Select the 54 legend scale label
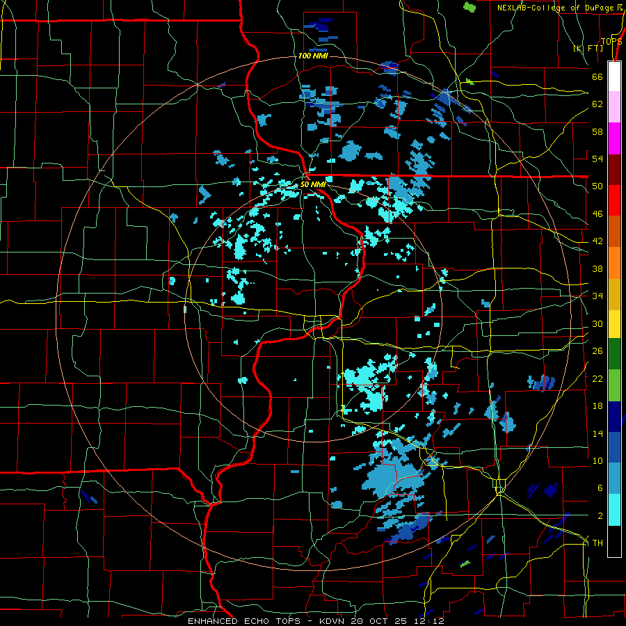Screen dimensions: 626x626 [x=597, y=159]
